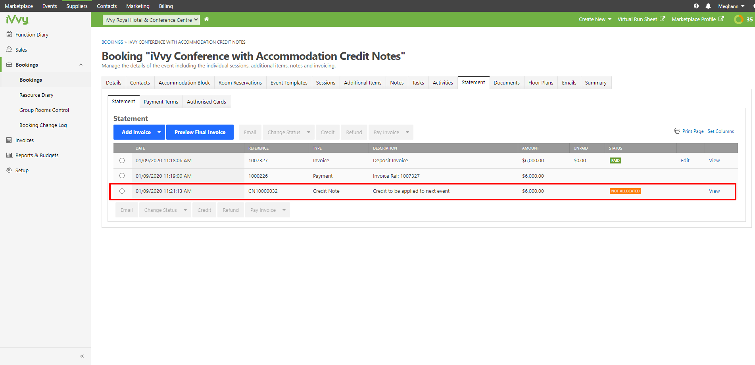Click the BOOKINGS breadcrumb link
Screen dimensions: 755x365
point(112,42)
